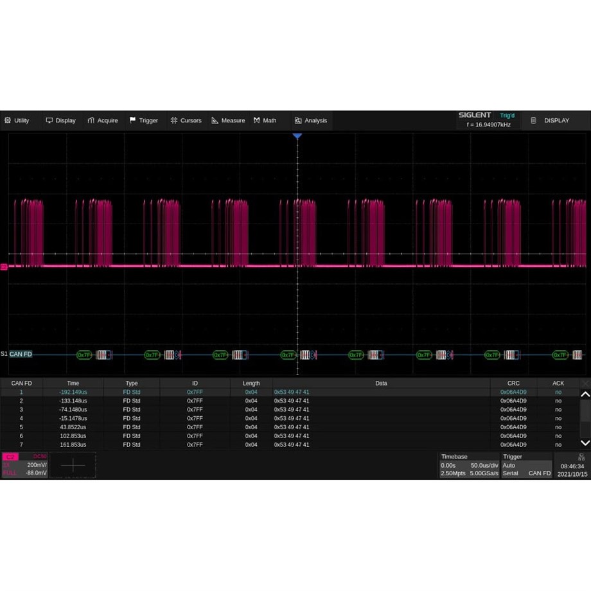Click the DISPLAY panel button

[550, 120]
